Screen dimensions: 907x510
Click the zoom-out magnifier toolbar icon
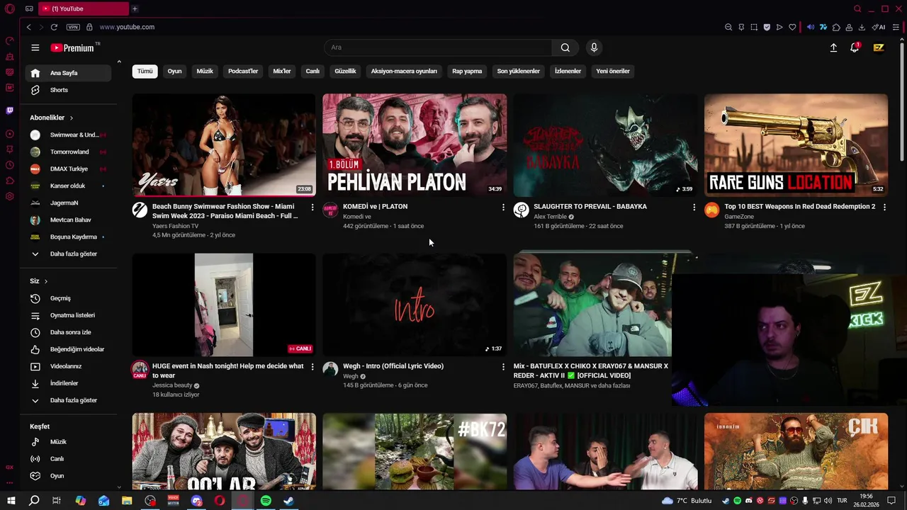(728, 27)
